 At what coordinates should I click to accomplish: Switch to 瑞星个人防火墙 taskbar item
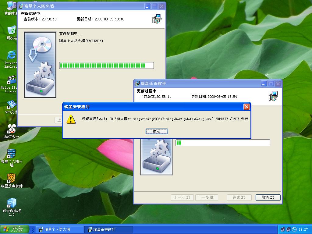[x=59, y=229]
